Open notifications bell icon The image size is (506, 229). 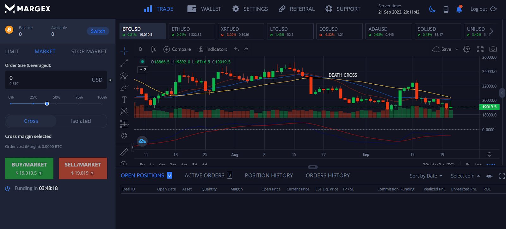coord(459,9)
